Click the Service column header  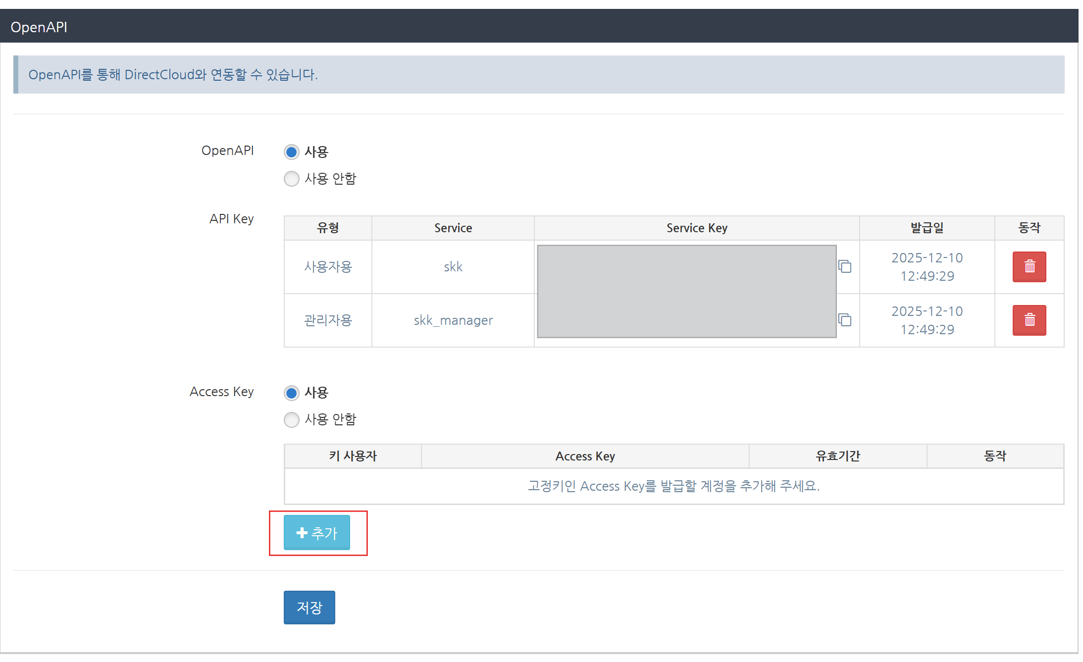point(453,228)
